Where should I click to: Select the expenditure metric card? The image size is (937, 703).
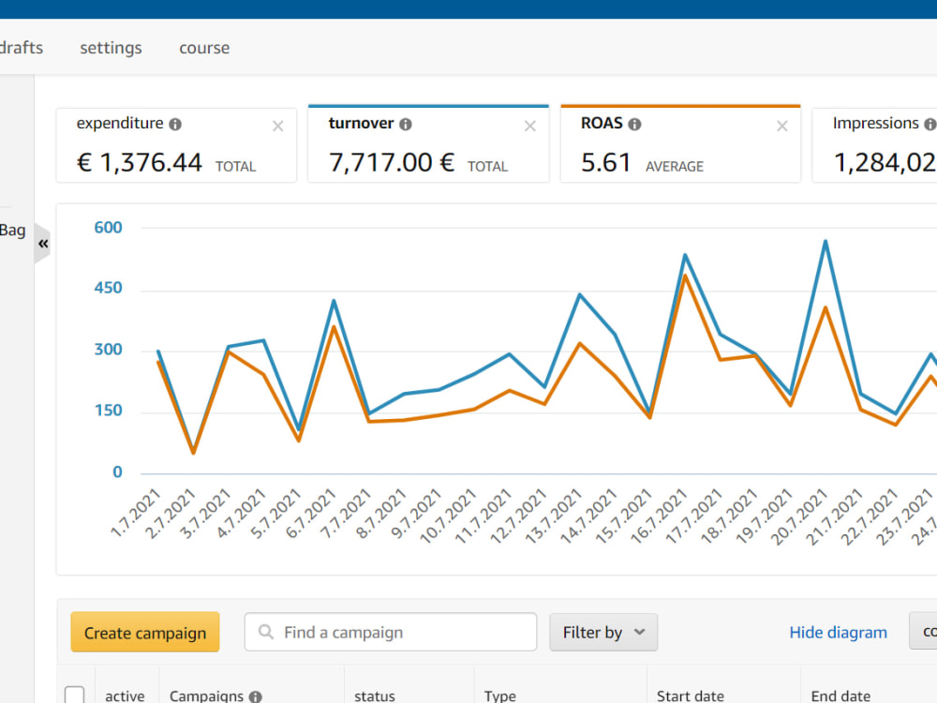click(x=176, y=145)
